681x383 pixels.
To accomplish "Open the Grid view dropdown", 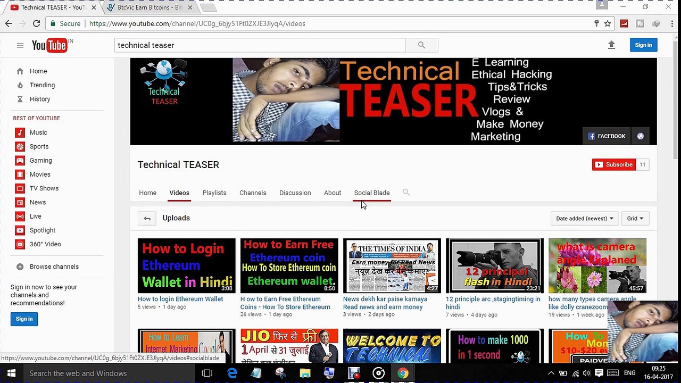I will pos(635,218).
